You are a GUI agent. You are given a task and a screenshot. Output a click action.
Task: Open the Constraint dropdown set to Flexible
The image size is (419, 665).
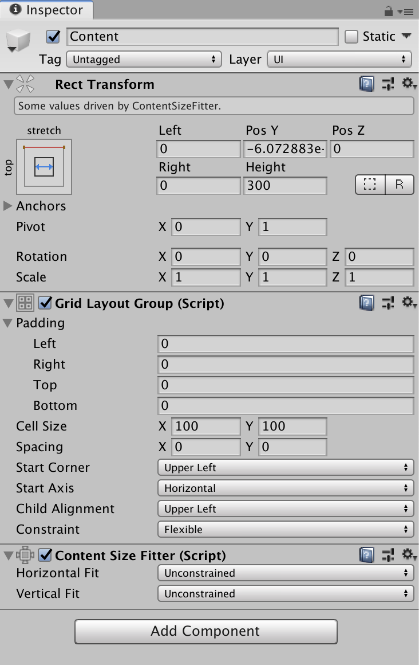[285, 530]
